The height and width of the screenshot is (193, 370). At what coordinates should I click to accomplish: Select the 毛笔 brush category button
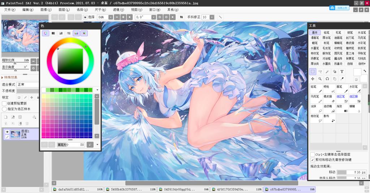click(x=338, y=32)
